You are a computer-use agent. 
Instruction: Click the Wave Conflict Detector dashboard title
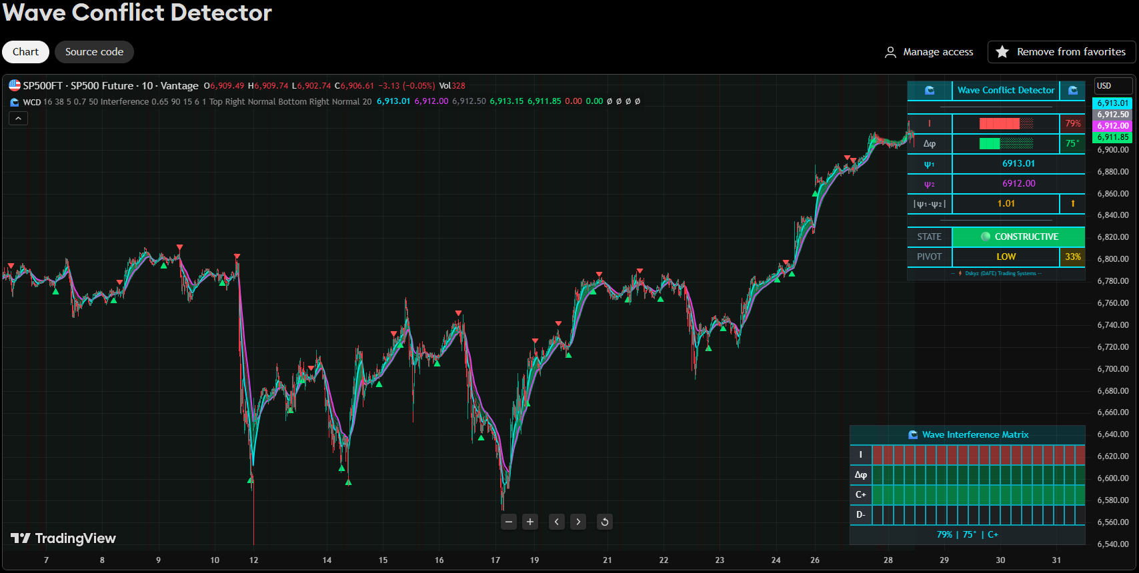pos(1006,90)
